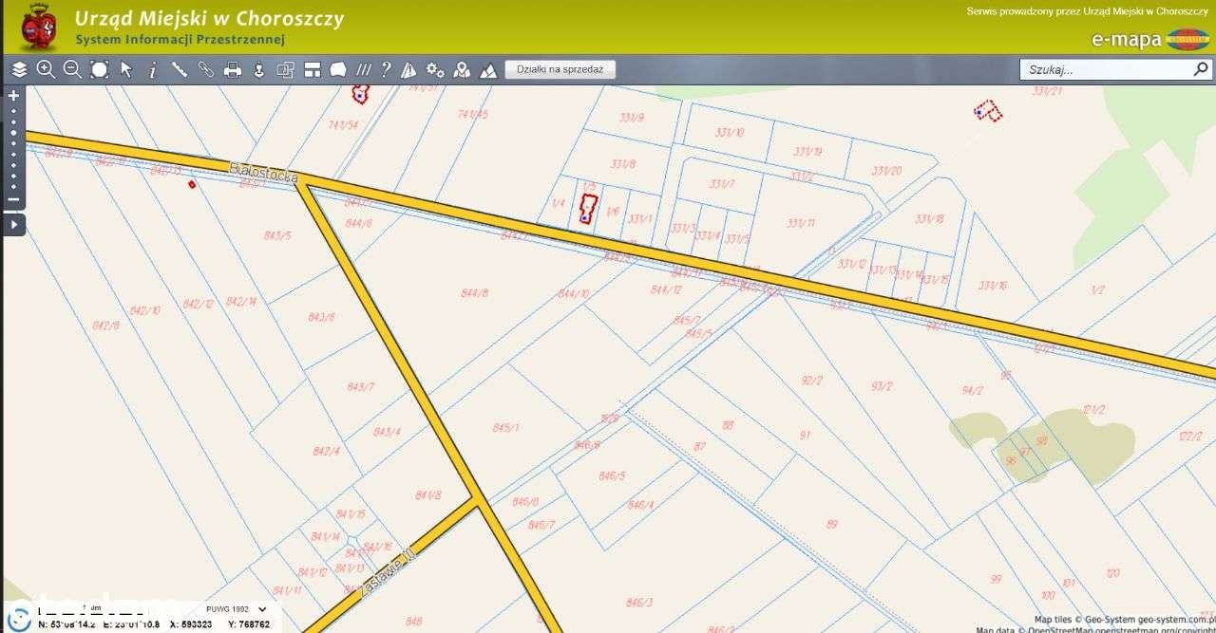This screenshot has width=1216, height=633.
Task: Click parcel label 844/8
Action: [474, 293]
